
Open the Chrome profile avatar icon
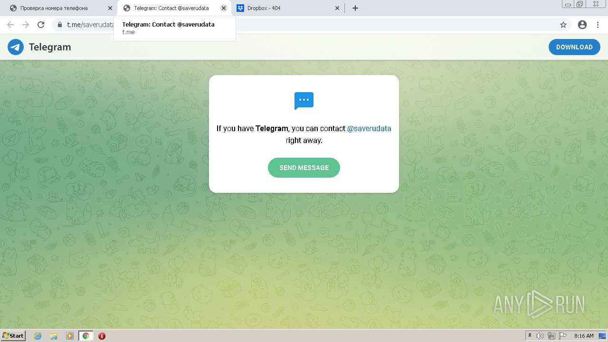[x=582, y=25]
